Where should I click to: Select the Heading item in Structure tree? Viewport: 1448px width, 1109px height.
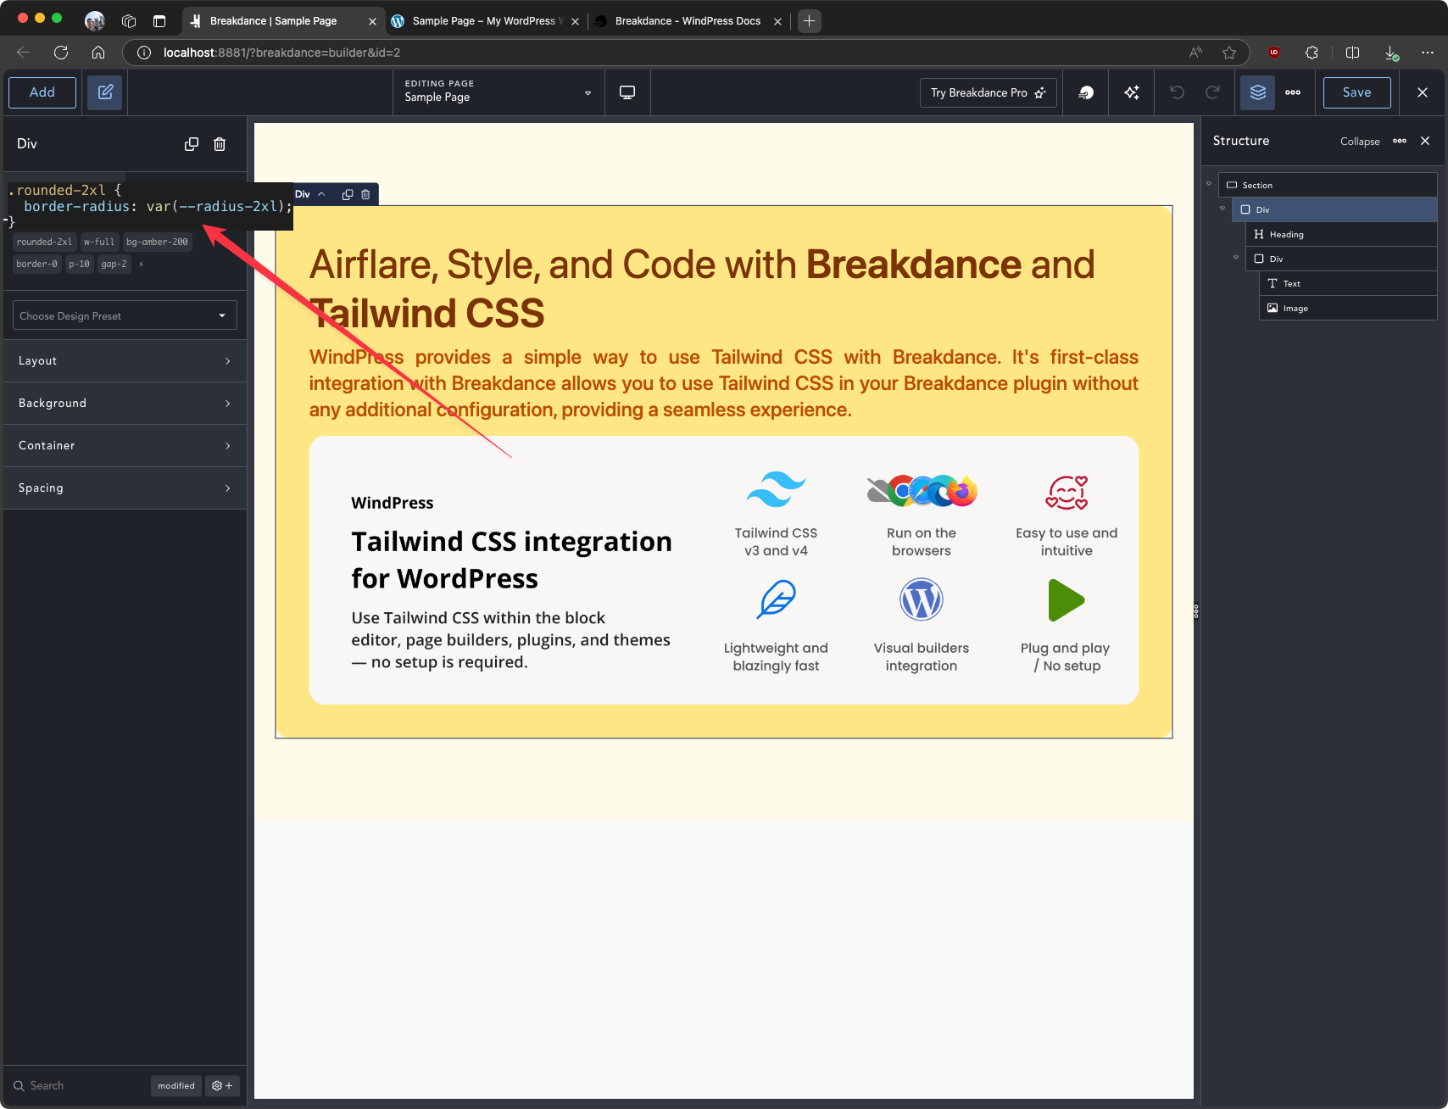click(1286, 235)
